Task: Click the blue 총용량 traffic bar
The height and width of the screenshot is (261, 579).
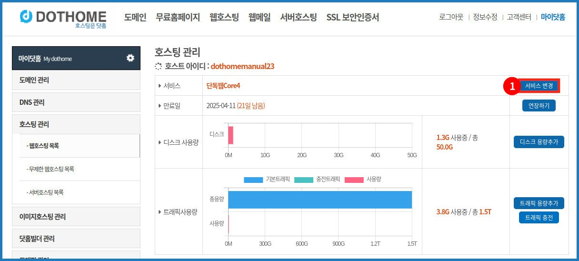Action: 320,200
